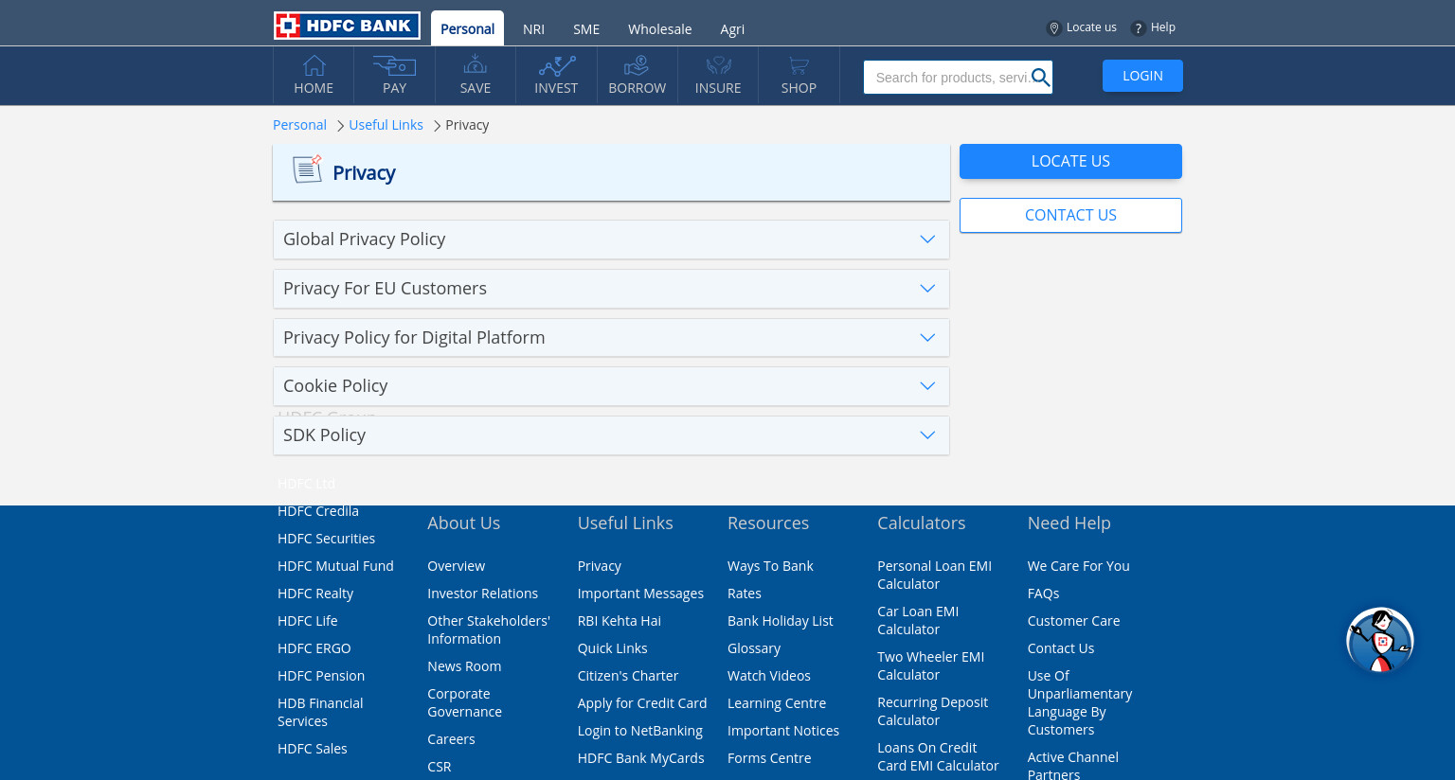Open the Privacy link under Useful Links

point(600,566)
